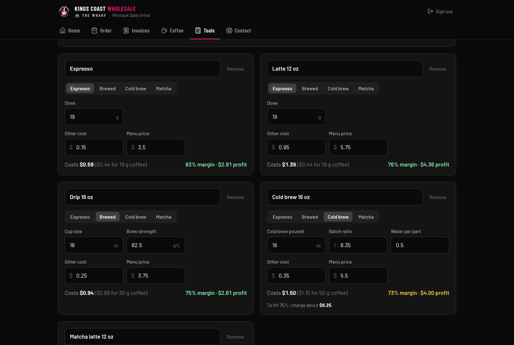Click the Kings Coast Wholesale title

(105, 9)
